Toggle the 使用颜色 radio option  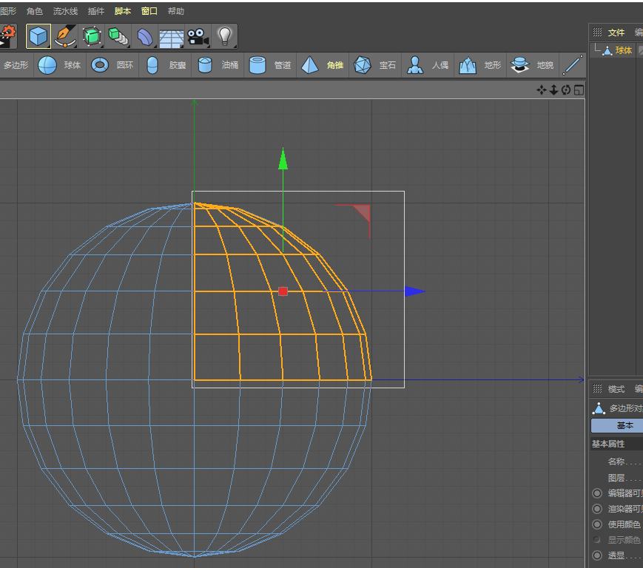pyautogui.click(x=597, y=524)
